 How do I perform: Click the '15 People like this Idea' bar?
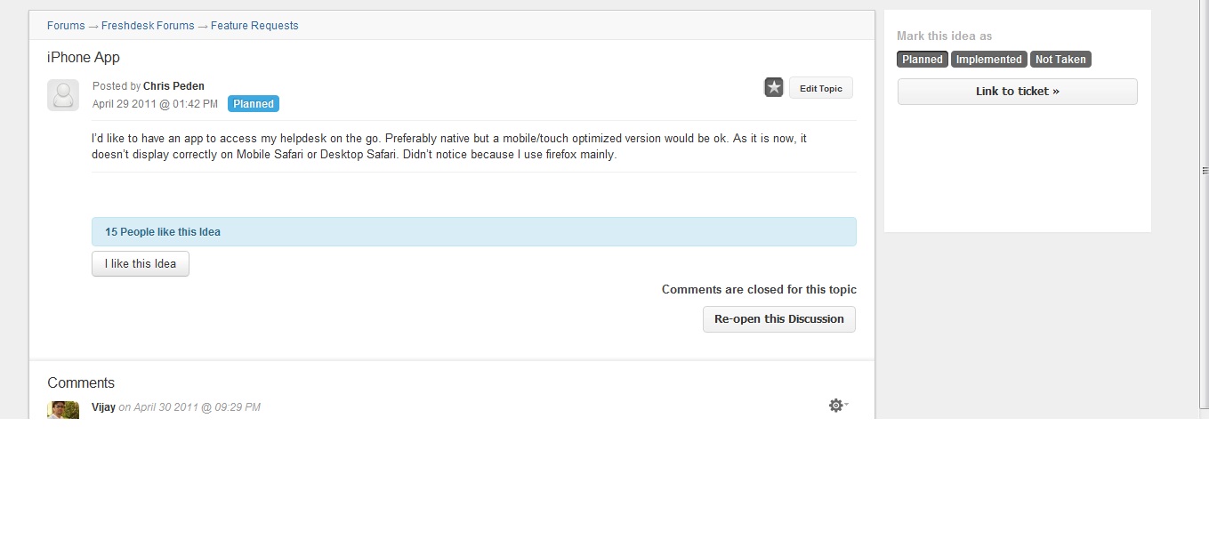tap(473, 232)
